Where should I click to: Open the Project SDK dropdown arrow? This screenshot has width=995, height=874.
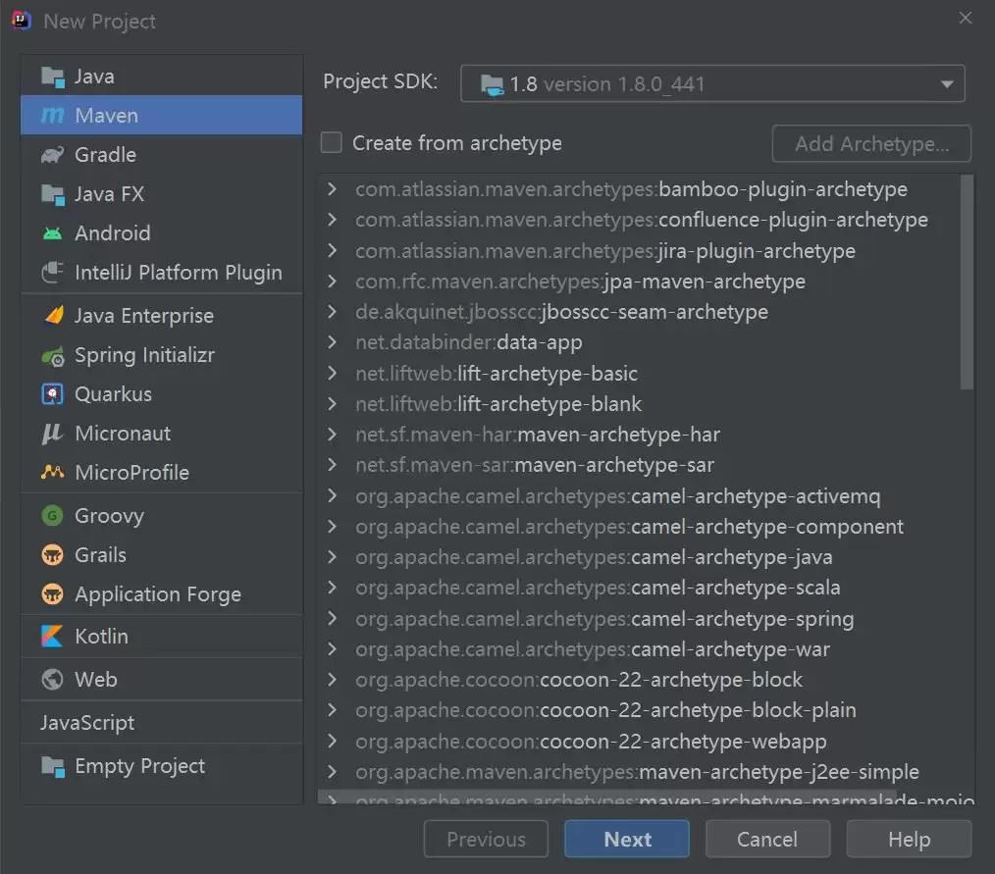pos(947,84)
